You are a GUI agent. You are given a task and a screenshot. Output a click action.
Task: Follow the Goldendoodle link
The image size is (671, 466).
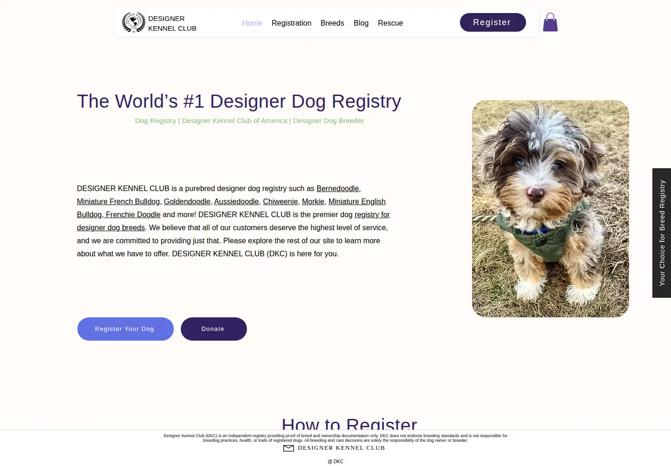187,201
